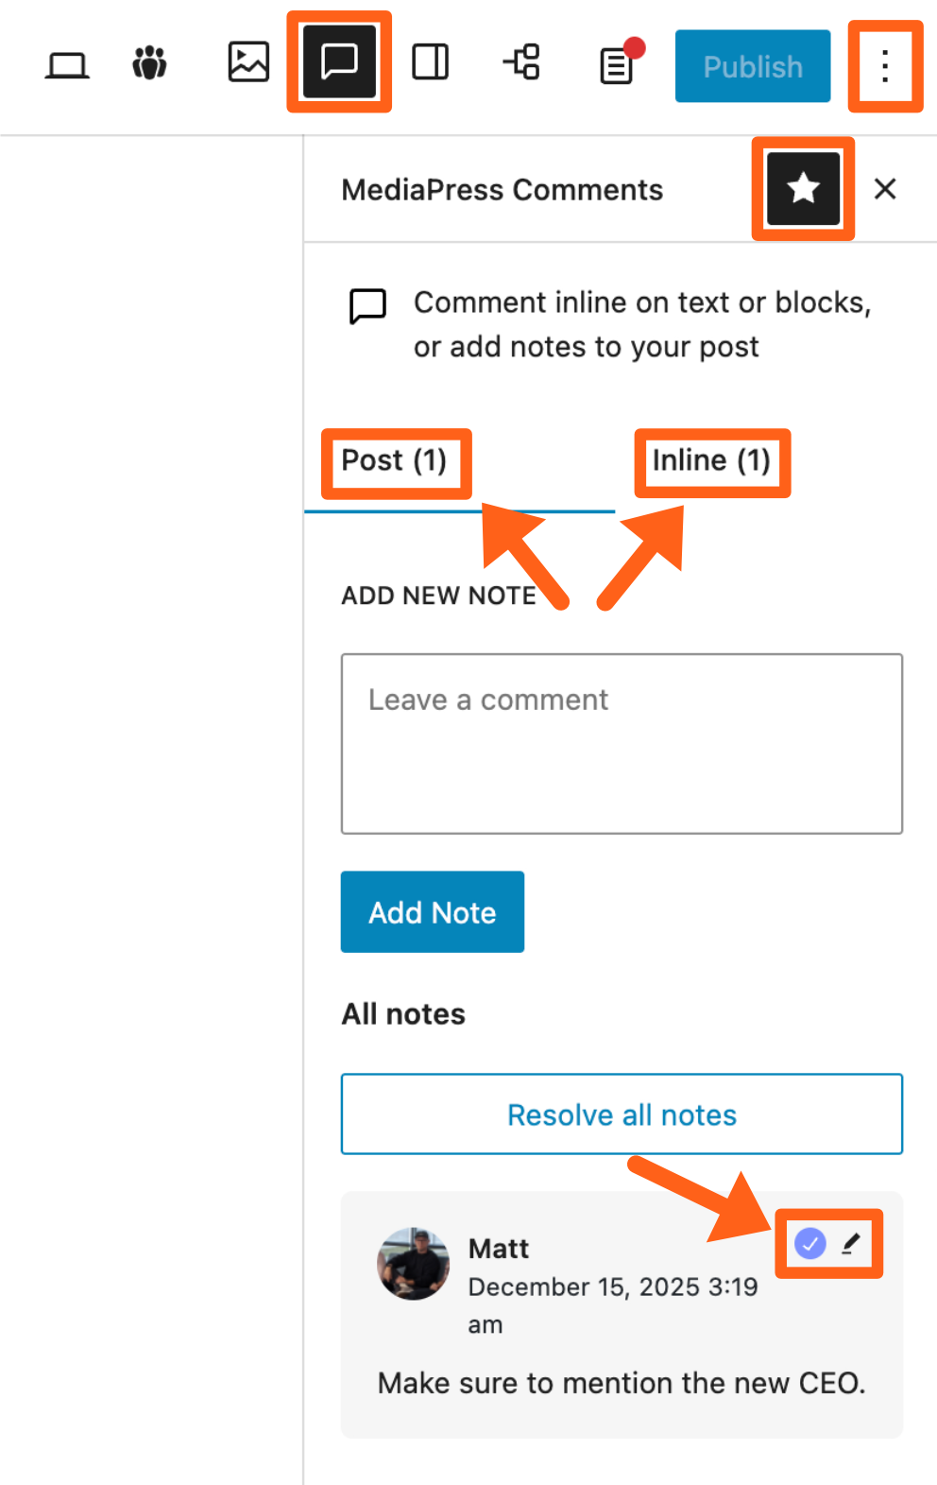Mark Matt's note as resolved with checkmark
The height and width of the screenshot is (1485, 937).
(810, 1243)
